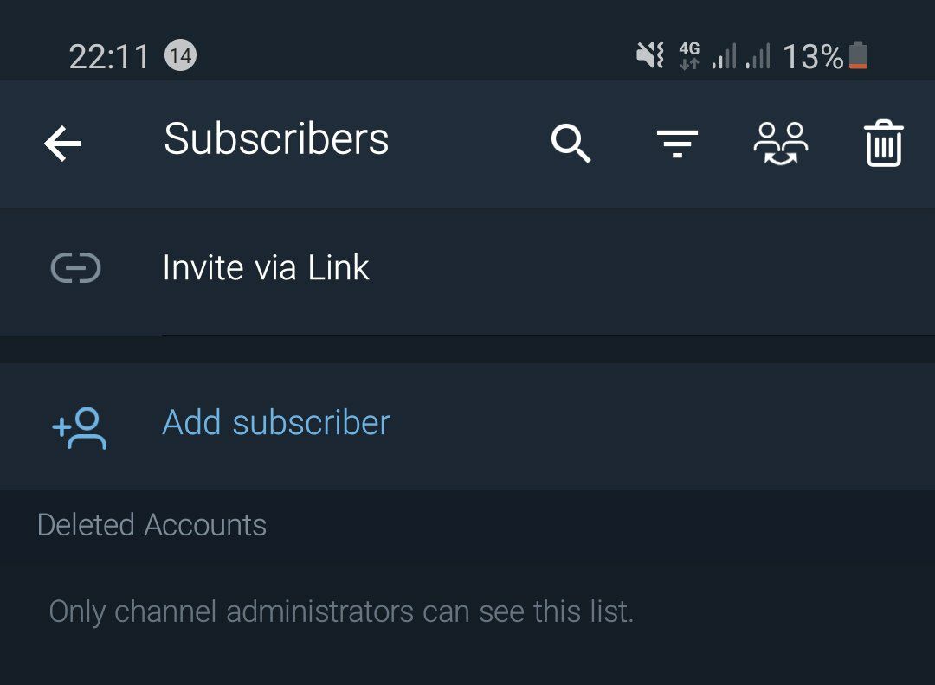Image resolution: width=935 pixels, height=685 pixels.
Task: Tap the 22:11 clock
Action: [109, 57]
